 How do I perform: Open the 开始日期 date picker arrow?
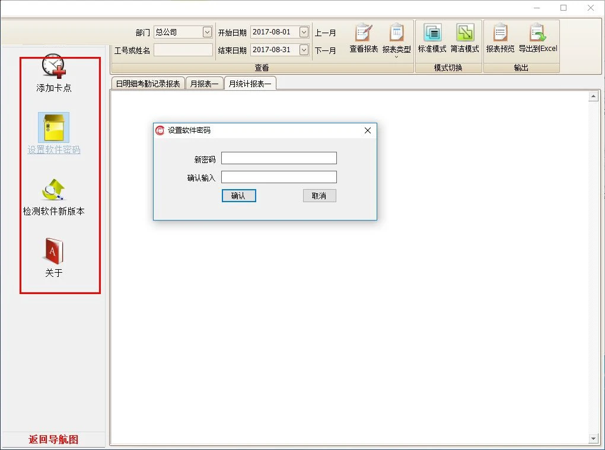coord(304,32)
